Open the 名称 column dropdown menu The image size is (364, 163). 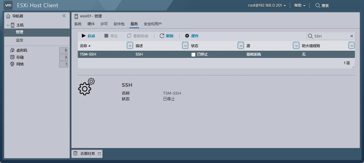130,46
